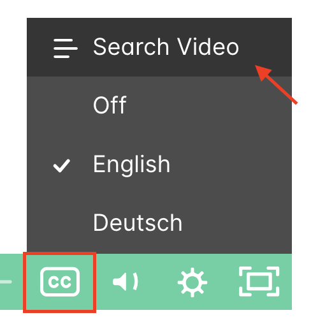Click the checkmark next to English
This screenshot has height=329, width=311.
click(61, 166)
